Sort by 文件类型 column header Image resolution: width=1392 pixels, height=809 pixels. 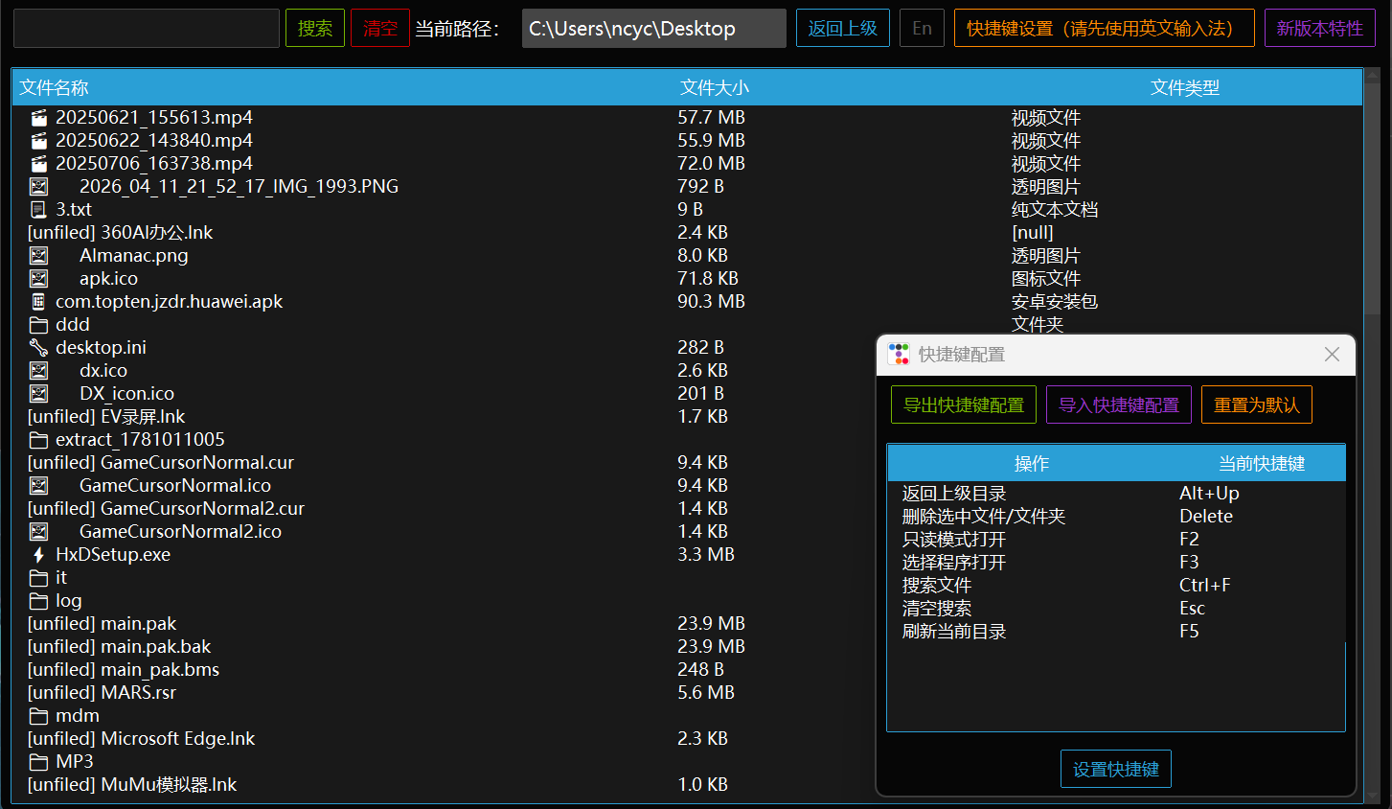(x=1185, y=87)
